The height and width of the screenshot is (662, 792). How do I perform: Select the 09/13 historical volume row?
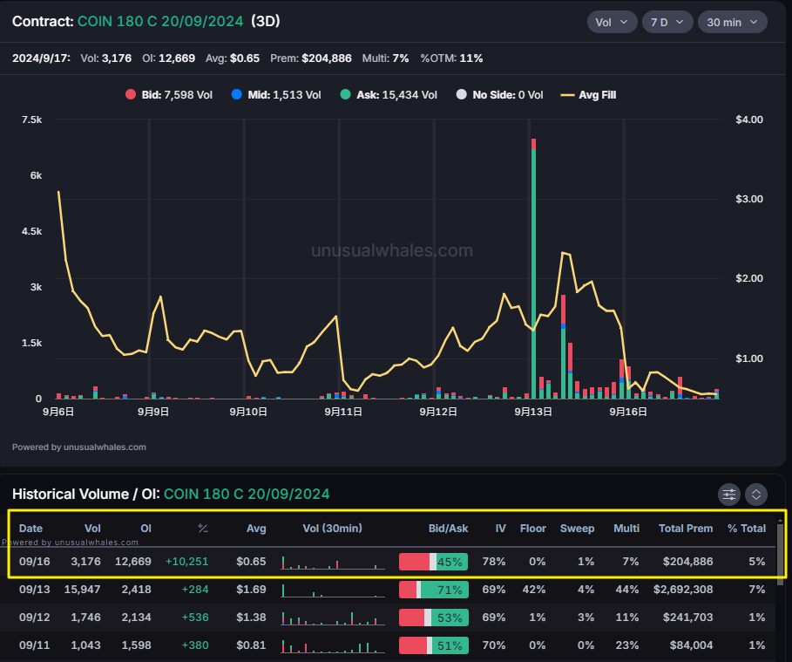point(392,590)
